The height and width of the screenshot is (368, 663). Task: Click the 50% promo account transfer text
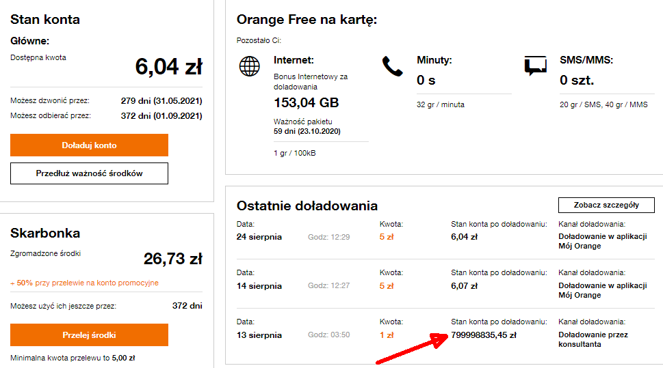click(84, 283)
